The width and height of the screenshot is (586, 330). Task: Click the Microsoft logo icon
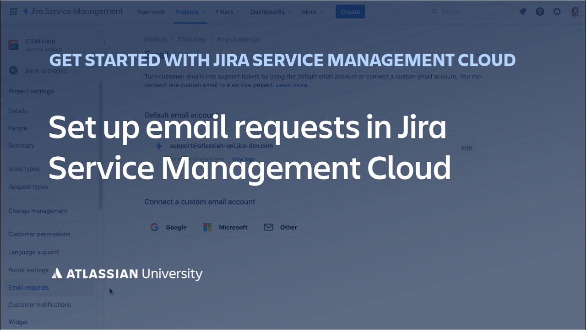click(x=207, y=227)
